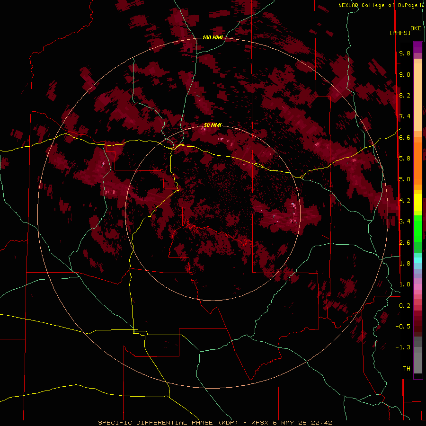
Task: Pick the purple segment at the top of the color bar
Action: (418, 48)
